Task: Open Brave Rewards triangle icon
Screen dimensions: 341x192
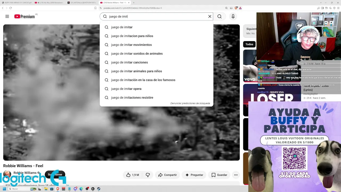Action: pyautogui.click(x=240, y=8)
